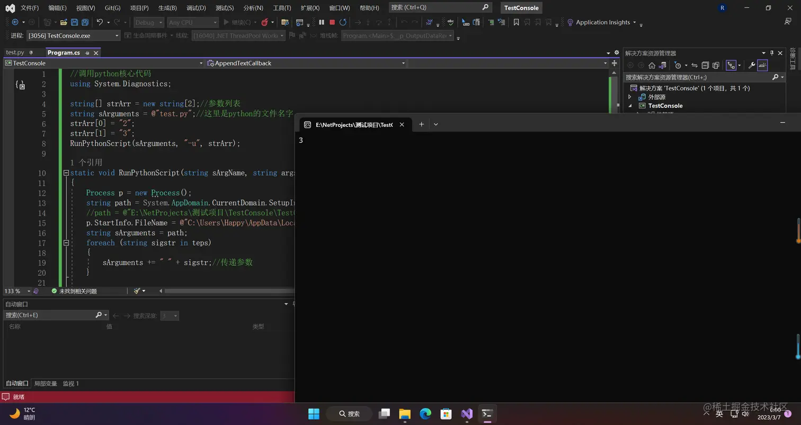Open Properties wrench in Solution Explorer
The image size is (801, 425).
[x=751, y=66]
